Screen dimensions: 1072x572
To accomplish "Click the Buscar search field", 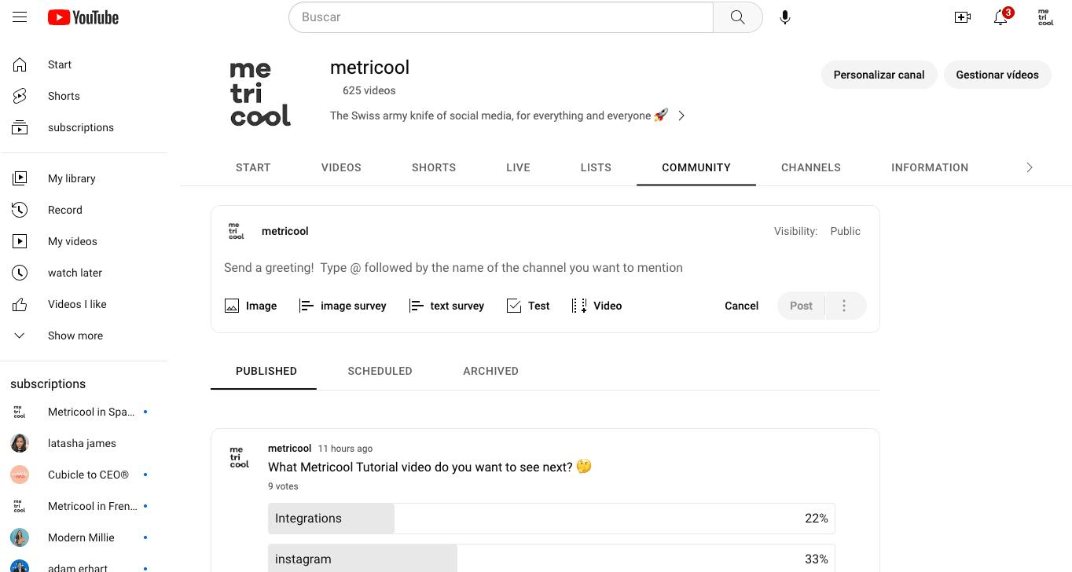I will 501,17.
